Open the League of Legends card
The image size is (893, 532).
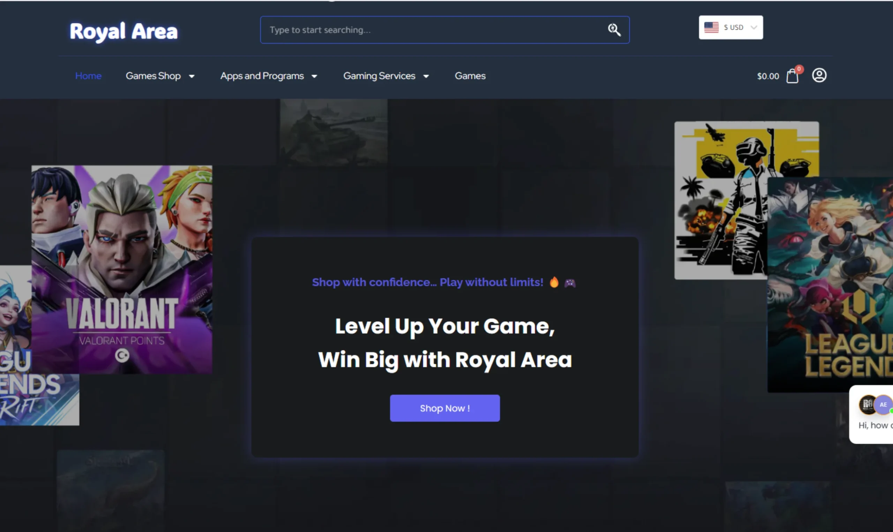830,285
